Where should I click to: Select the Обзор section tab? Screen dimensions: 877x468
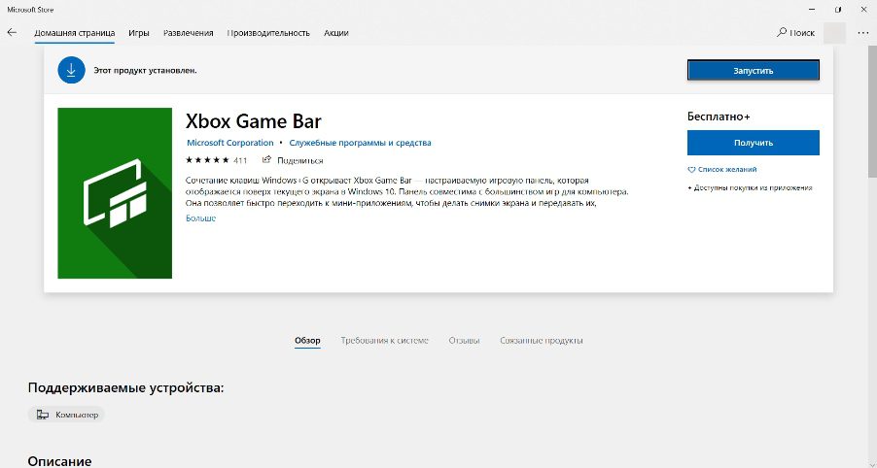pyautogui.click(x=307, y=340)
